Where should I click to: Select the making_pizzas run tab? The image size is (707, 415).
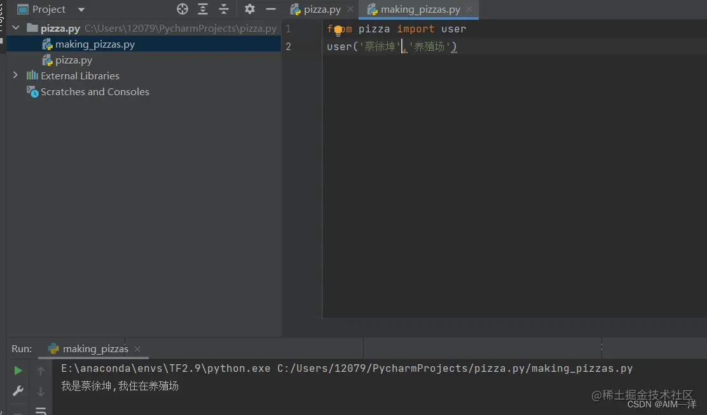(x=95, y=349)
